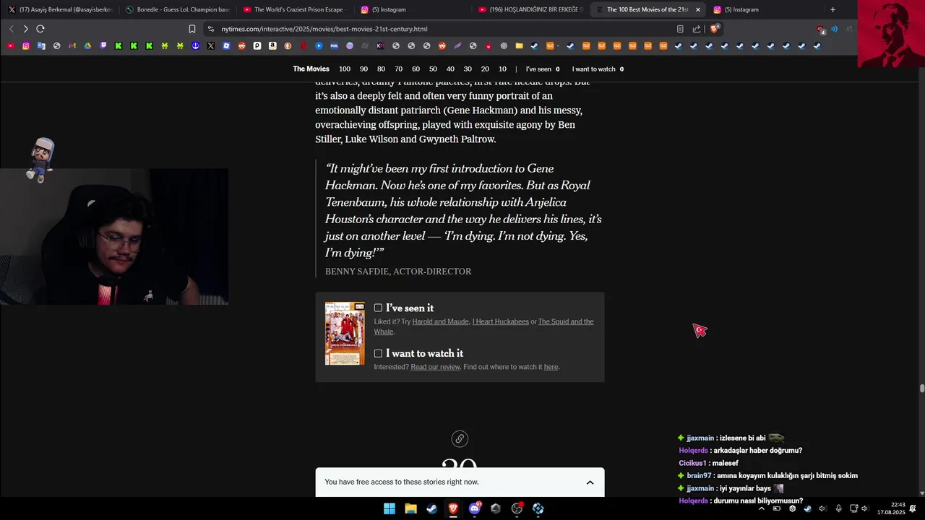Open File Explorer from the taskbar
The height and width of the screenshot is (520, 925).
coord(410,508)
